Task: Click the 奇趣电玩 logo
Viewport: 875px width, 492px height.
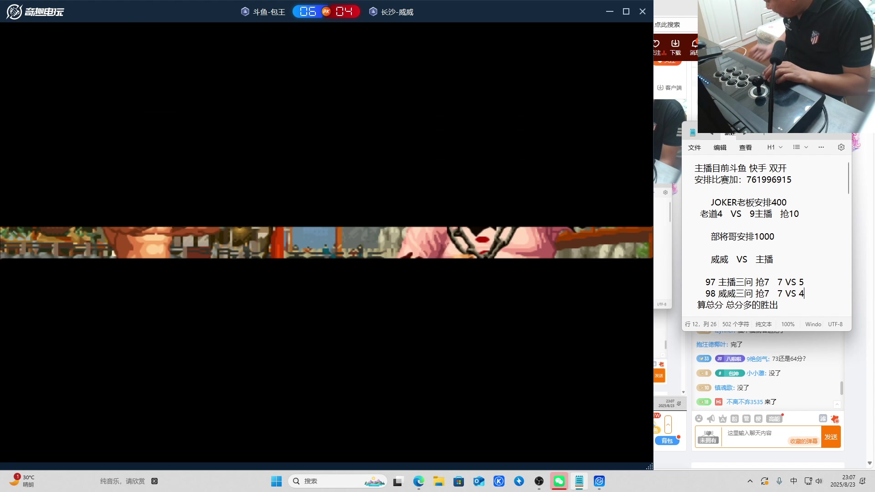Action: coord(35,11)
